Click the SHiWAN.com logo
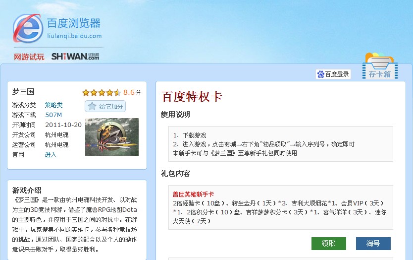 point(75,57)
